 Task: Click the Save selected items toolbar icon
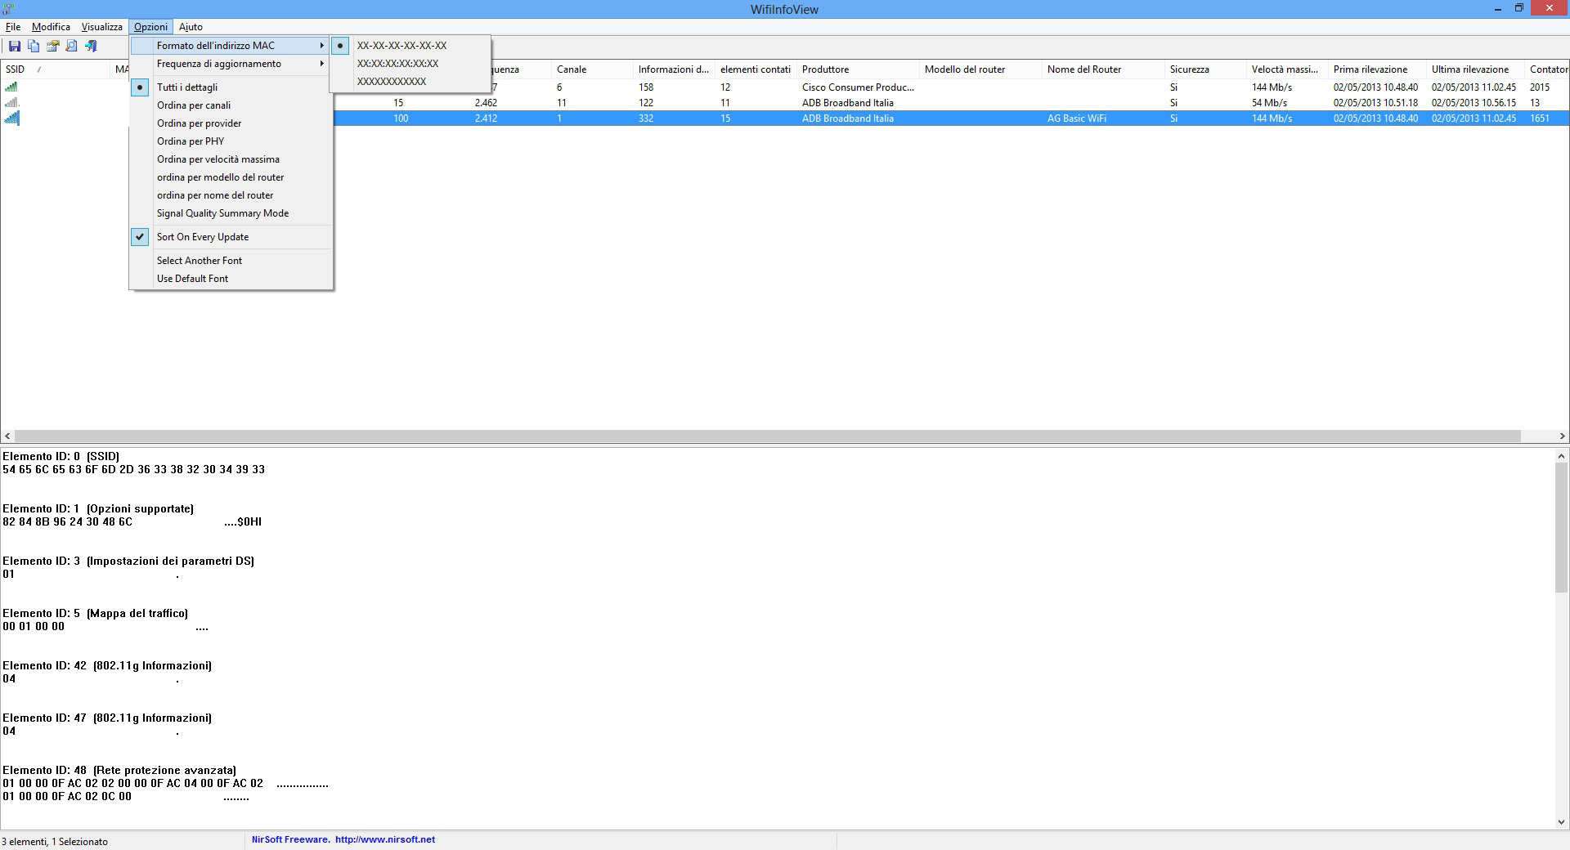[14, 46]
